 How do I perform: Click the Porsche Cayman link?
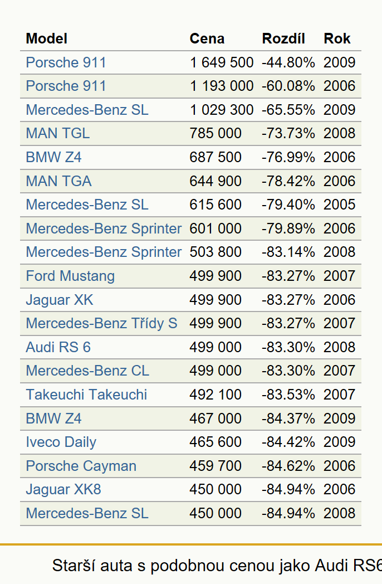(x=81, y=466)
